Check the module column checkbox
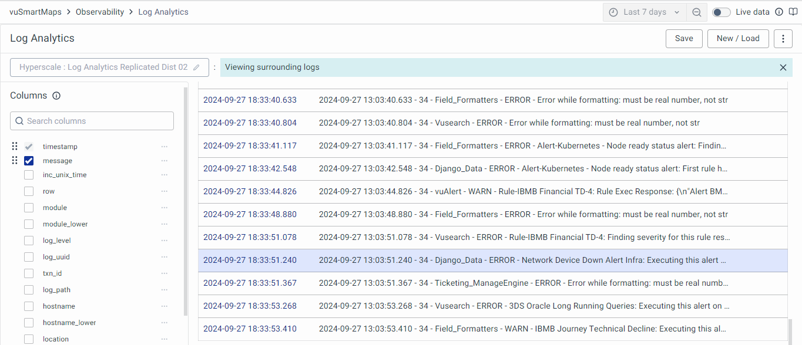The height and width of the screenshot is (345, 802). pyautogui.click(x=29, y=208)
